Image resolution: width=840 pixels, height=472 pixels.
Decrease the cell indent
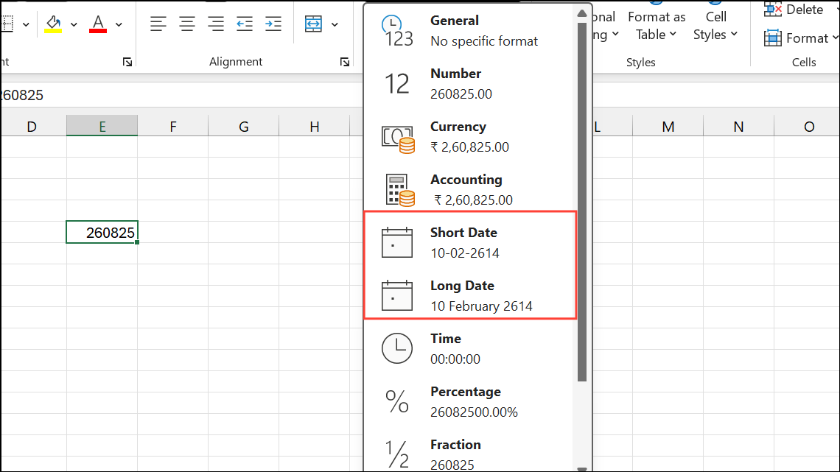tap(244, 23)
